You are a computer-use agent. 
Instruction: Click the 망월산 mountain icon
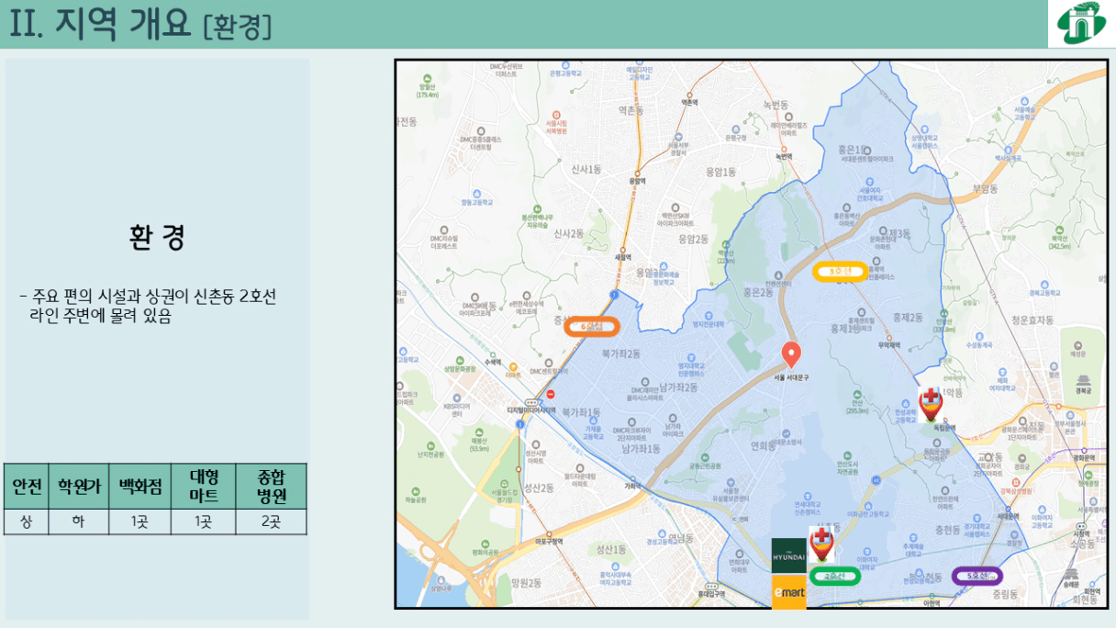click(x=428, y=80)
